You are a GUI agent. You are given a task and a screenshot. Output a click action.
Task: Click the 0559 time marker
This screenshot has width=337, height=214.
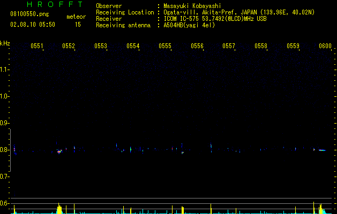pyautogui.click(x=293, y=46)
